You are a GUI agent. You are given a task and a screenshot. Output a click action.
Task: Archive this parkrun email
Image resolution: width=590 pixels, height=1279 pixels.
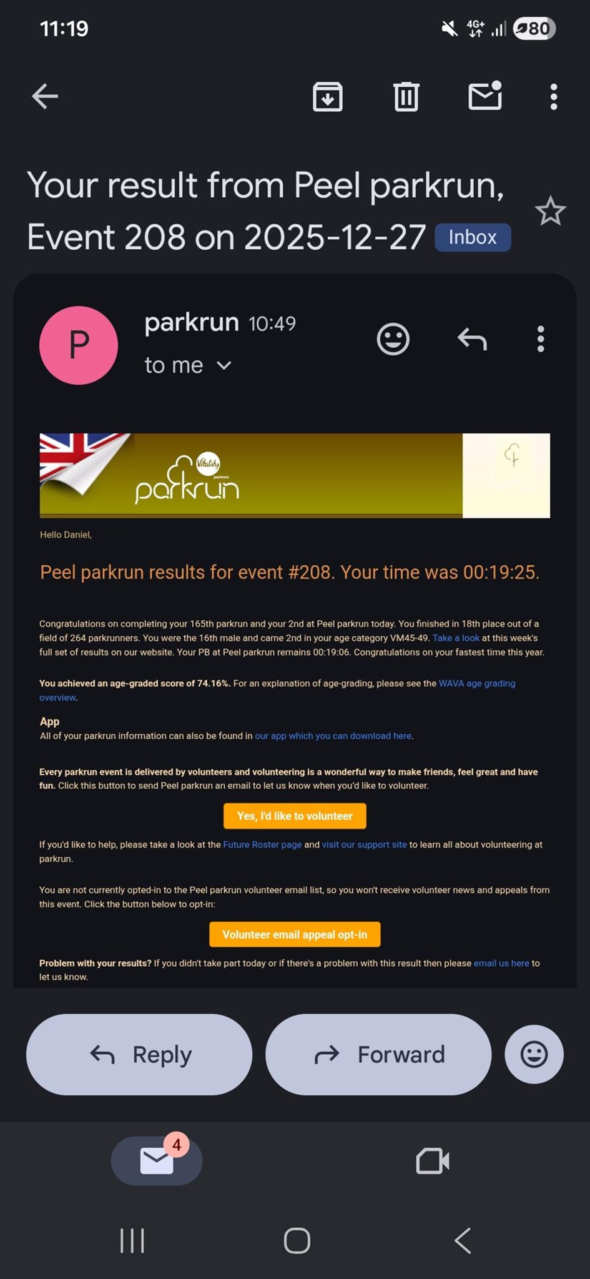[x=327, y=97]
